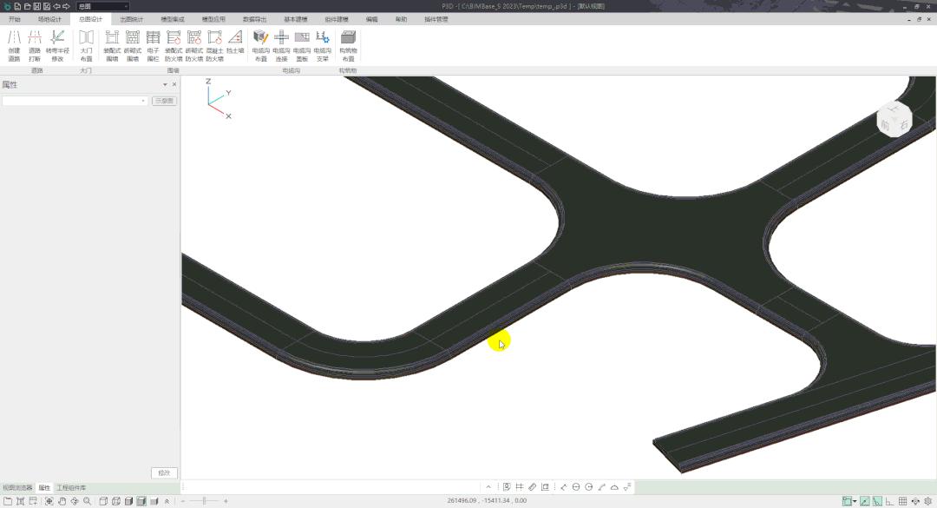The image size is (937, 508).
Task: Click the zoom slider at the bottom
Action: tap(204, 501)
